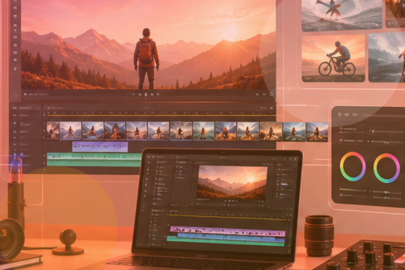Image resolution: width=405 pixels, height=270 pixels.
Task: Select the first video clip in monitor filmstrip
Action: 53,131
